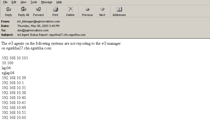Click the subject line eG Agent Status Report
210x133 pixels.
pos(51,35)
